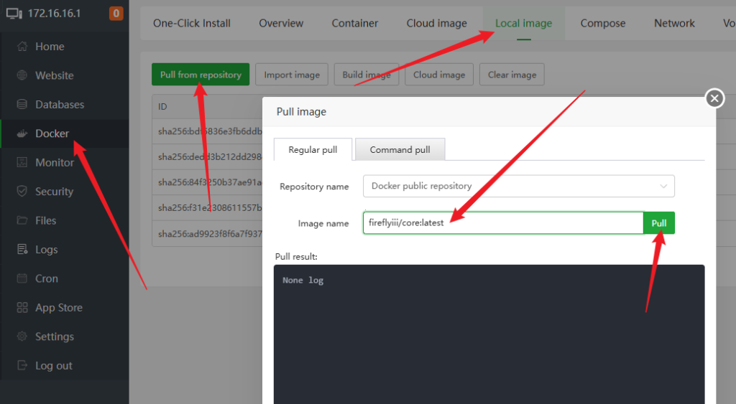736x404 pixels.
Task: Click the green Pull button
Action: (658, 223)
